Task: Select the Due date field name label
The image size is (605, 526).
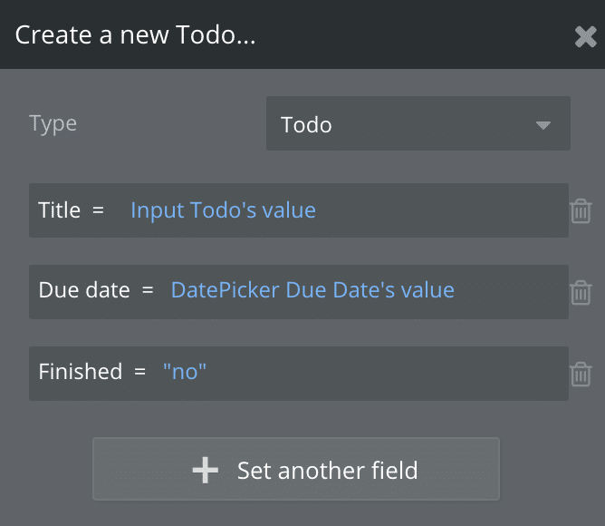Action: (83, 290)
